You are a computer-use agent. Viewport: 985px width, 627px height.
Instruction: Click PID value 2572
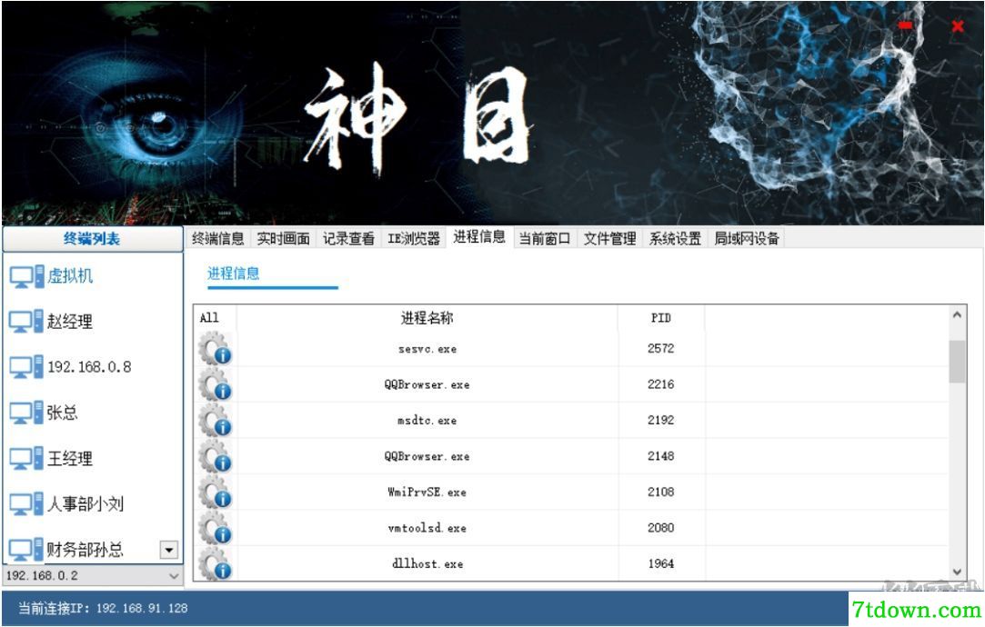pos(661,349)
